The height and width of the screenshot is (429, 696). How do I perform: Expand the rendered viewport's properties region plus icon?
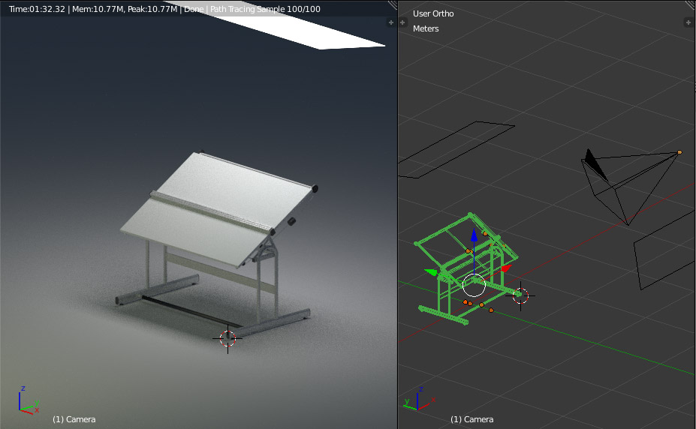(390, 22)
